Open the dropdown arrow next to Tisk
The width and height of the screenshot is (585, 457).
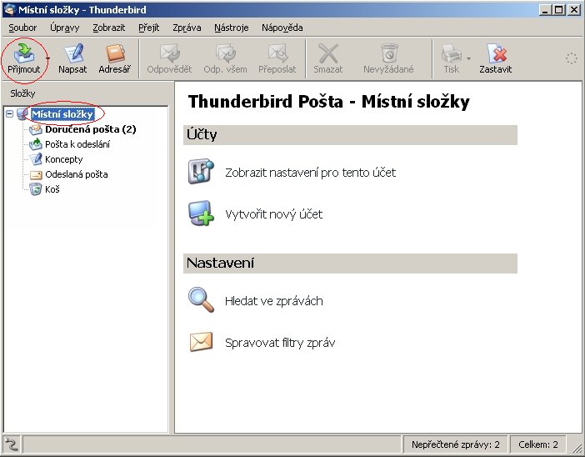[x=468, y=58]
